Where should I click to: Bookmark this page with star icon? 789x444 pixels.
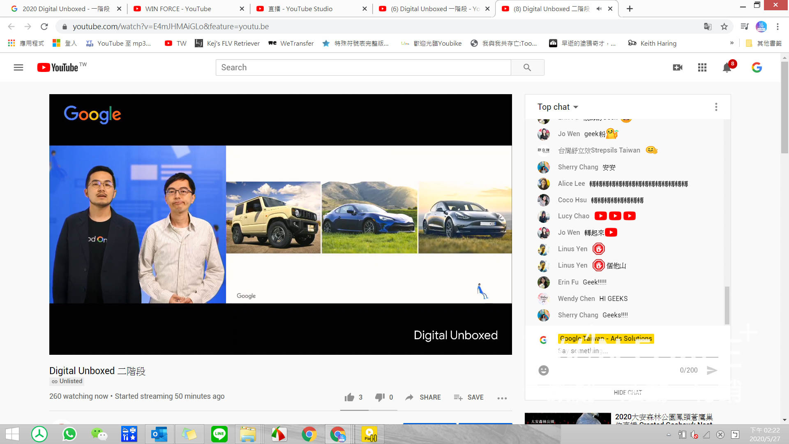click(x=724, y=27)
